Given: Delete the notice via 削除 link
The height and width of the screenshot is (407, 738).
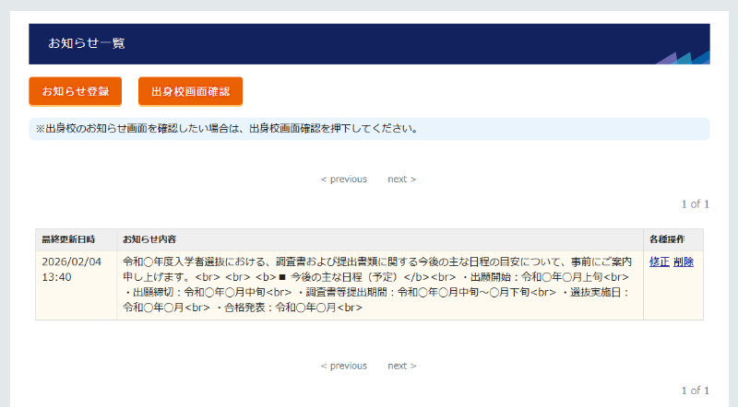Looking at the screenshot, I should (684, 262).
